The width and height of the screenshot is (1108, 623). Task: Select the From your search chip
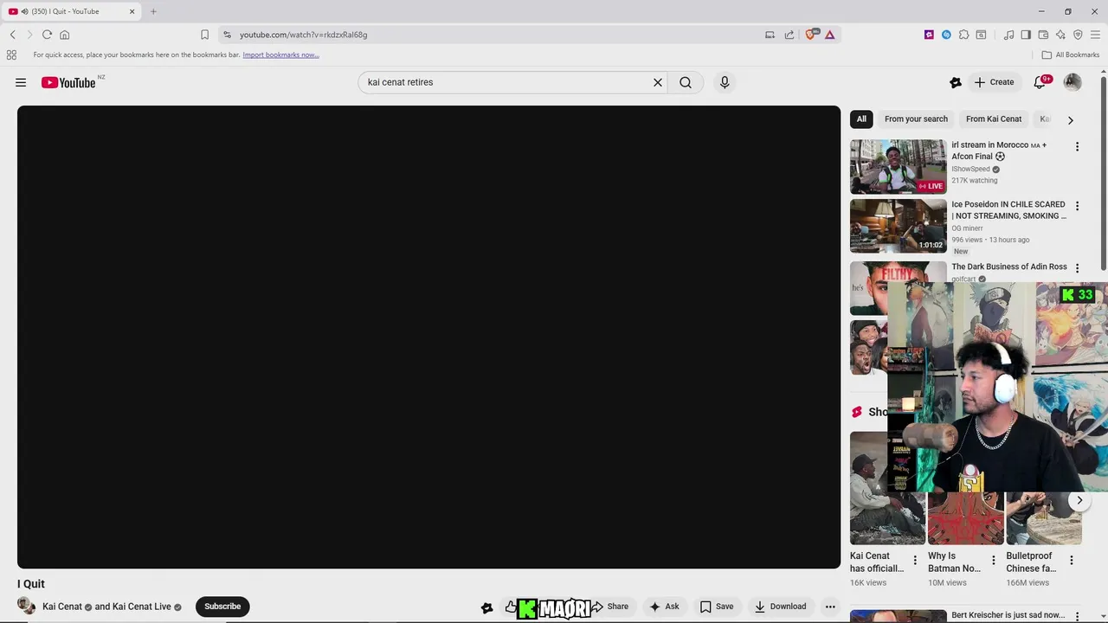(916, 119)
